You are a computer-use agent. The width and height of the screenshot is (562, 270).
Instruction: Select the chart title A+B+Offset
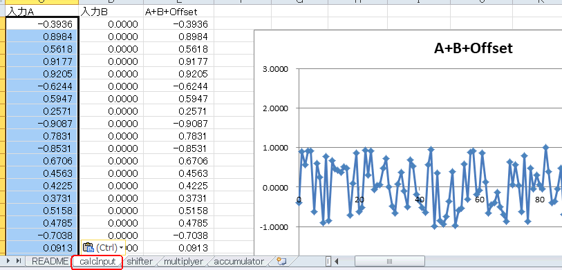point(473,48)
